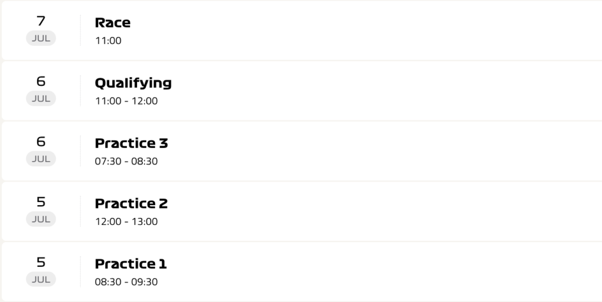Click date number 5 next to Practice 2

coord(41,202)
